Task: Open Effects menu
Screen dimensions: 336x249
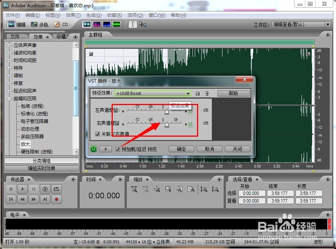Action: click(x=73, y=15)
